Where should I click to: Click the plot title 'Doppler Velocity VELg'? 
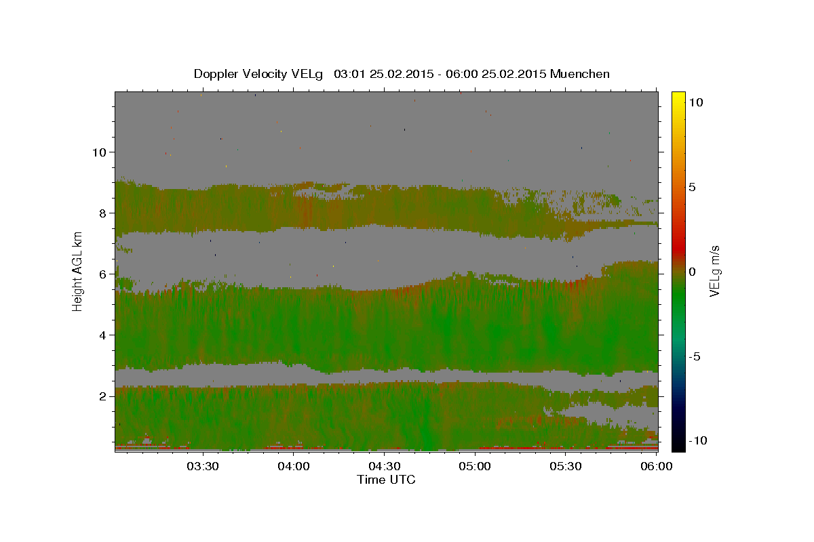[x=260, y=74]
